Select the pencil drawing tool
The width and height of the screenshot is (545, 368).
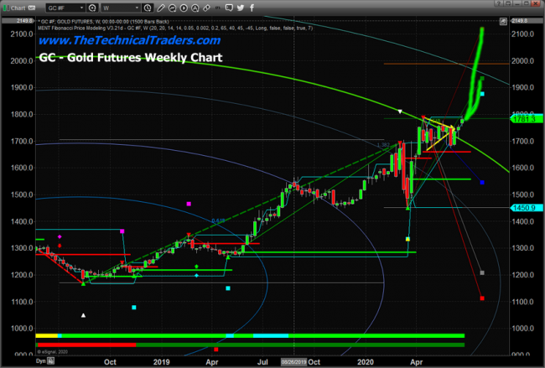[161, 8]
